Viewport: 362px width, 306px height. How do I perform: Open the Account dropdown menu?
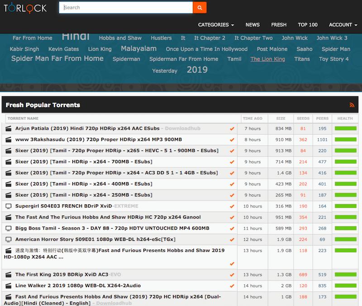pyautogui.click(x=343, y=25)
